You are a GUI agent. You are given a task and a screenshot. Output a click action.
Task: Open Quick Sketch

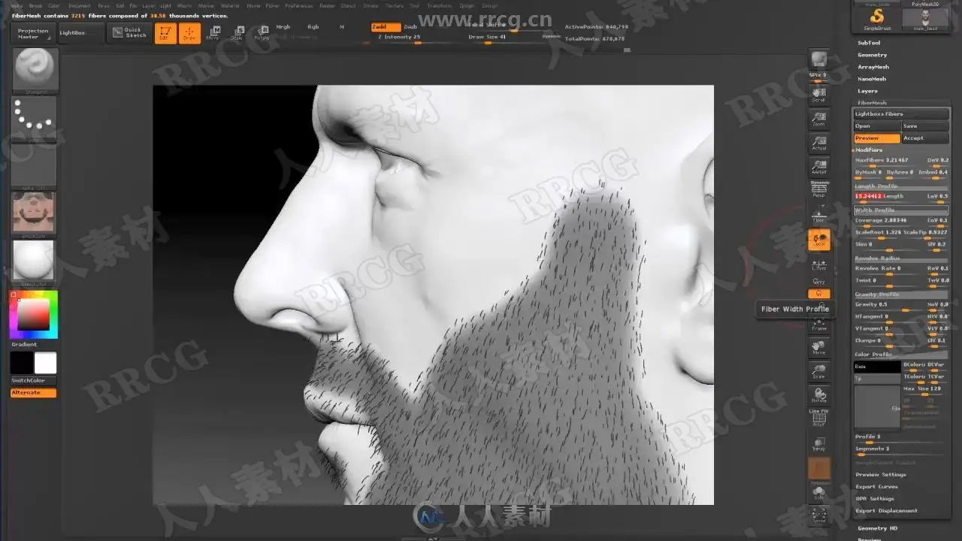(x=129, y=33)
